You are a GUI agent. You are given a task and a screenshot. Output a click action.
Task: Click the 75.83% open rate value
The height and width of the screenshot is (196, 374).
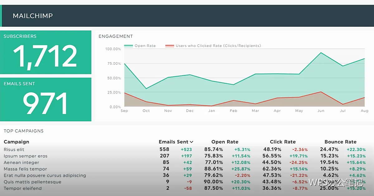[214, 156]
